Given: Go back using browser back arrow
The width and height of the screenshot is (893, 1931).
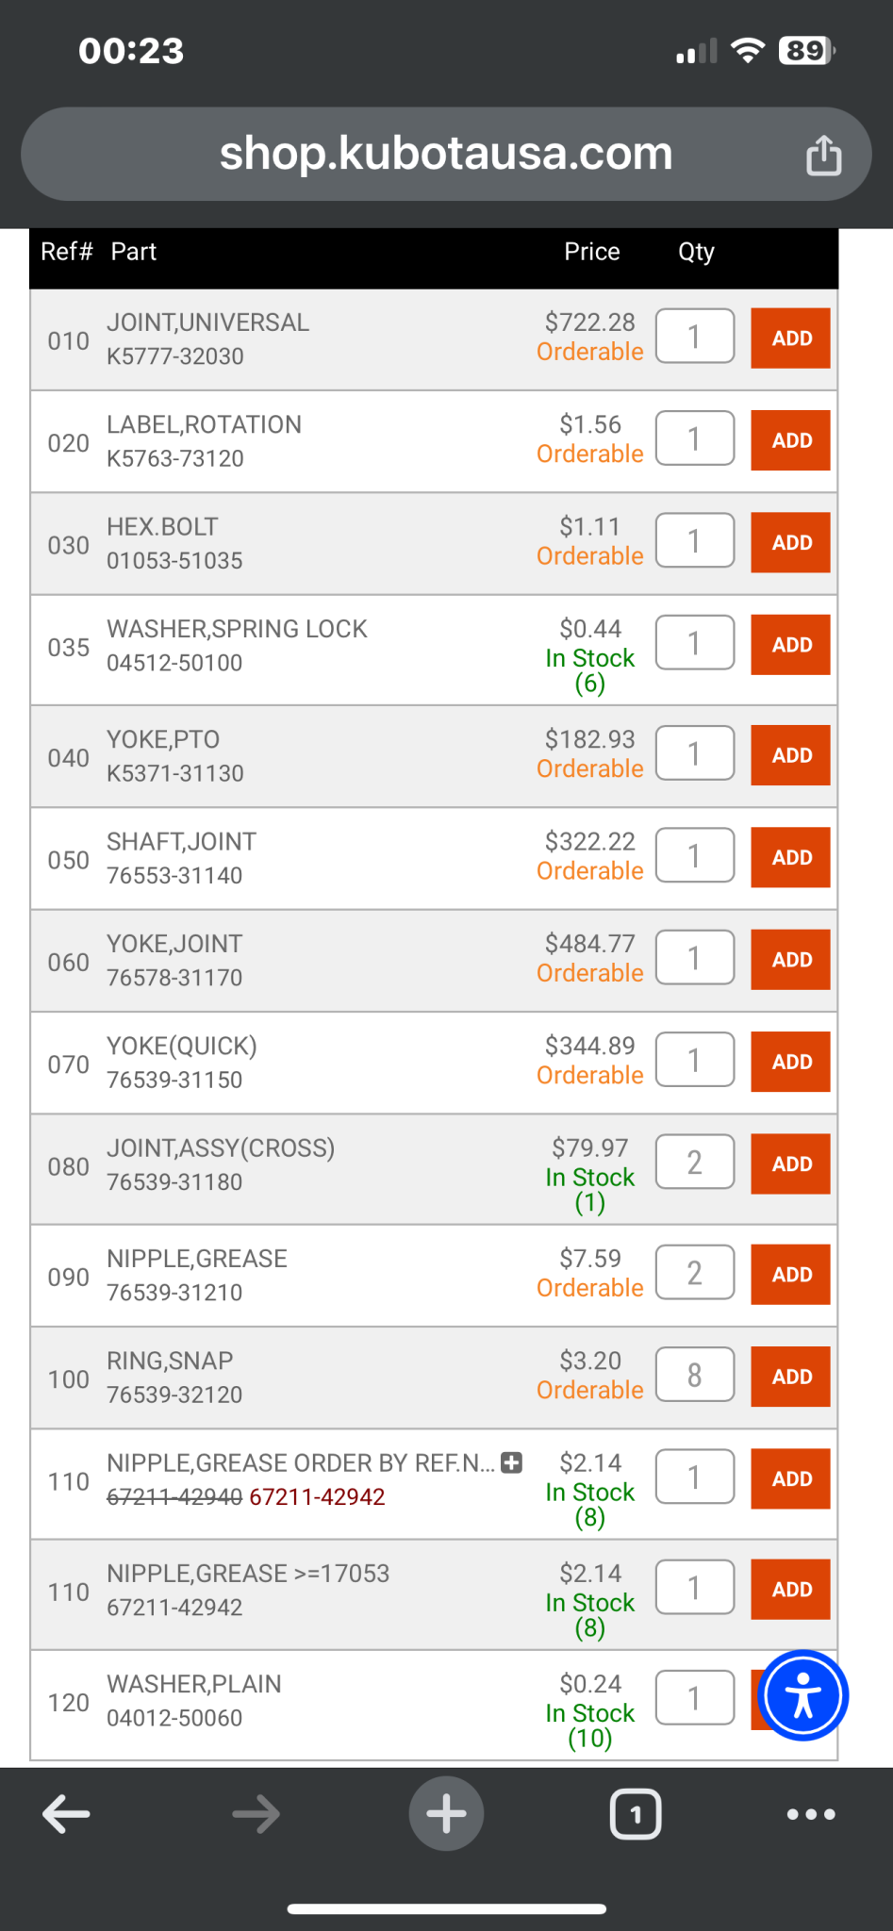Looking at the screenshot, I should click(67, 1813).
